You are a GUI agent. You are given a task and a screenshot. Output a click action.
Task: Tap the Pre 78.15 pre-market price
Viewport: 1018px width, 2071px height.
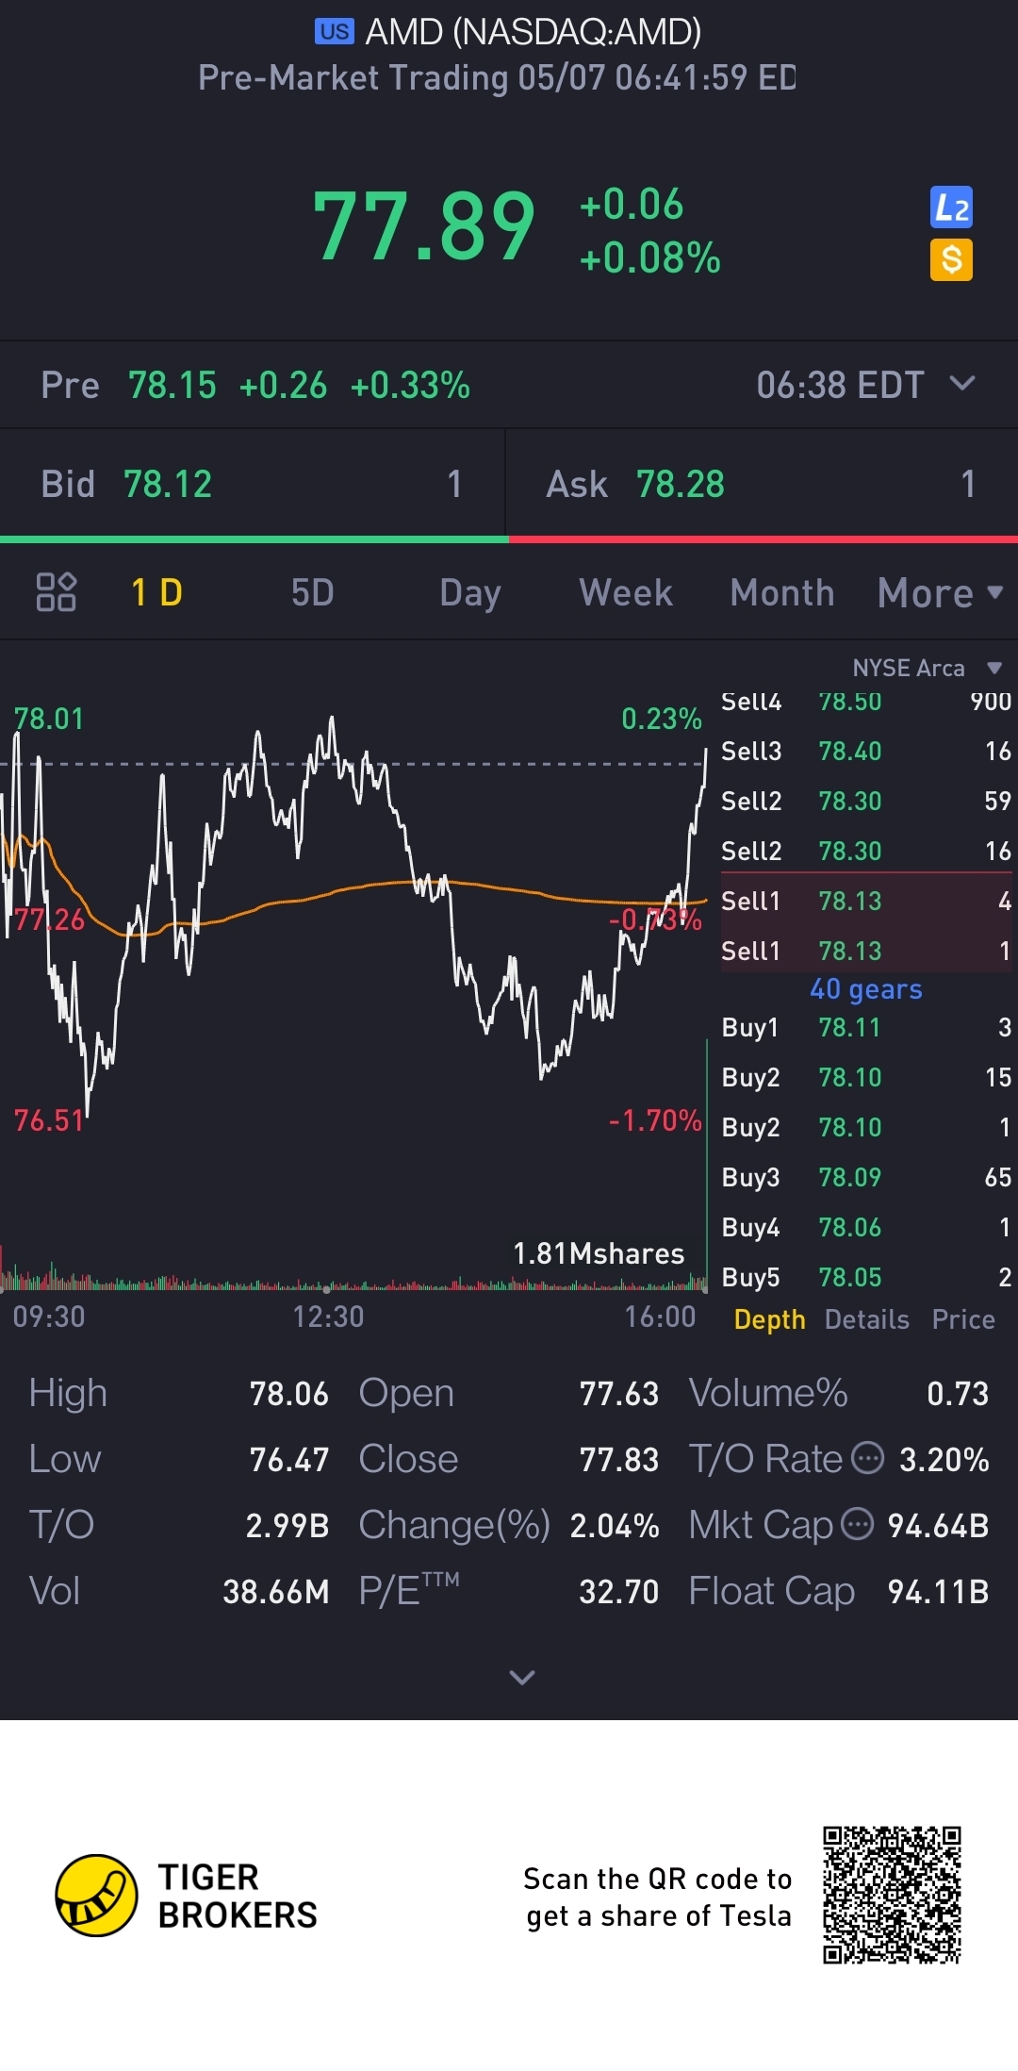point(172,385)
